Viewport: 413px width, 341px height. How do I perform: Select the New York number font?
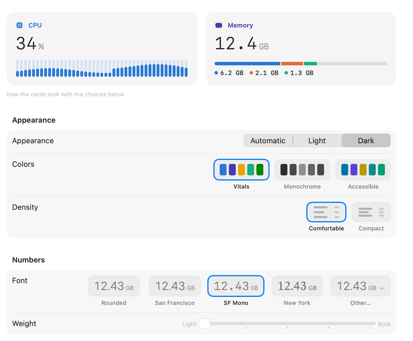pos(297,286)
